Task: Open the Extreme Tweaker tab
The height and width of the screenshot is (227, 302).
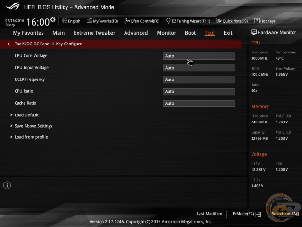Action: point(94,33)
